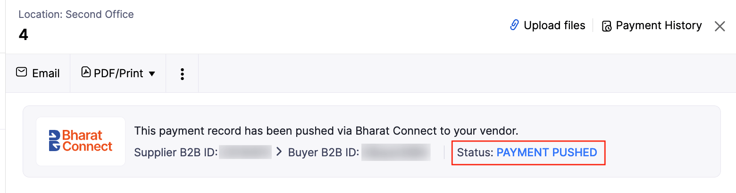This screenshot has height=193, width=736.
Task: Click the blurred Supplier B2B ID value
Action: [x=245, y=152]
